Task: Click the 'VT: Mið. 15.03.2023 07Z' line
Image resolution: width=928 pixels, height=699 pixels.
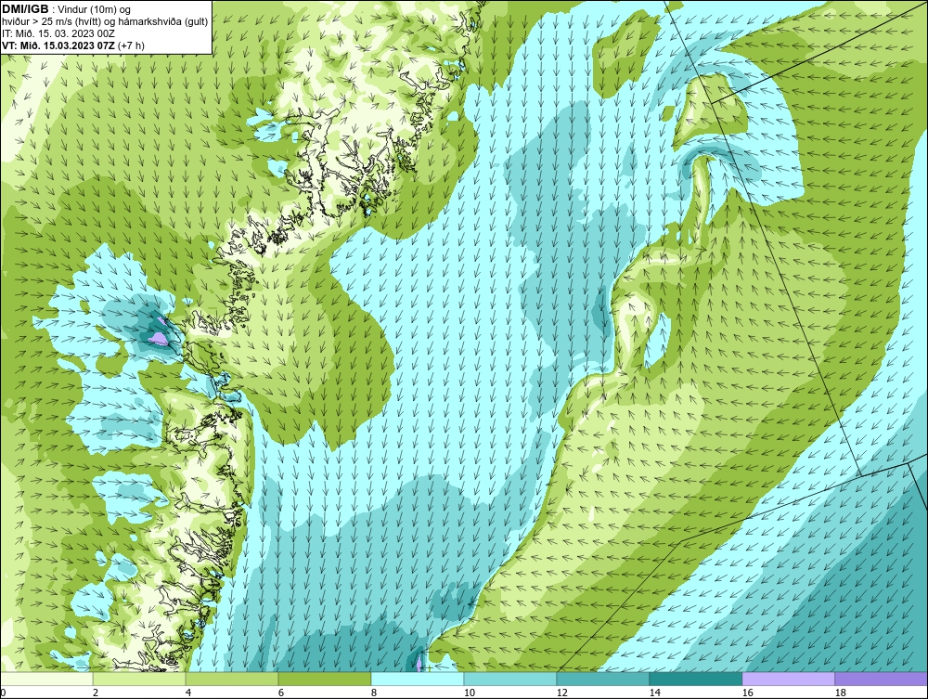Action: pyautogui.click(x=59, y=45)
